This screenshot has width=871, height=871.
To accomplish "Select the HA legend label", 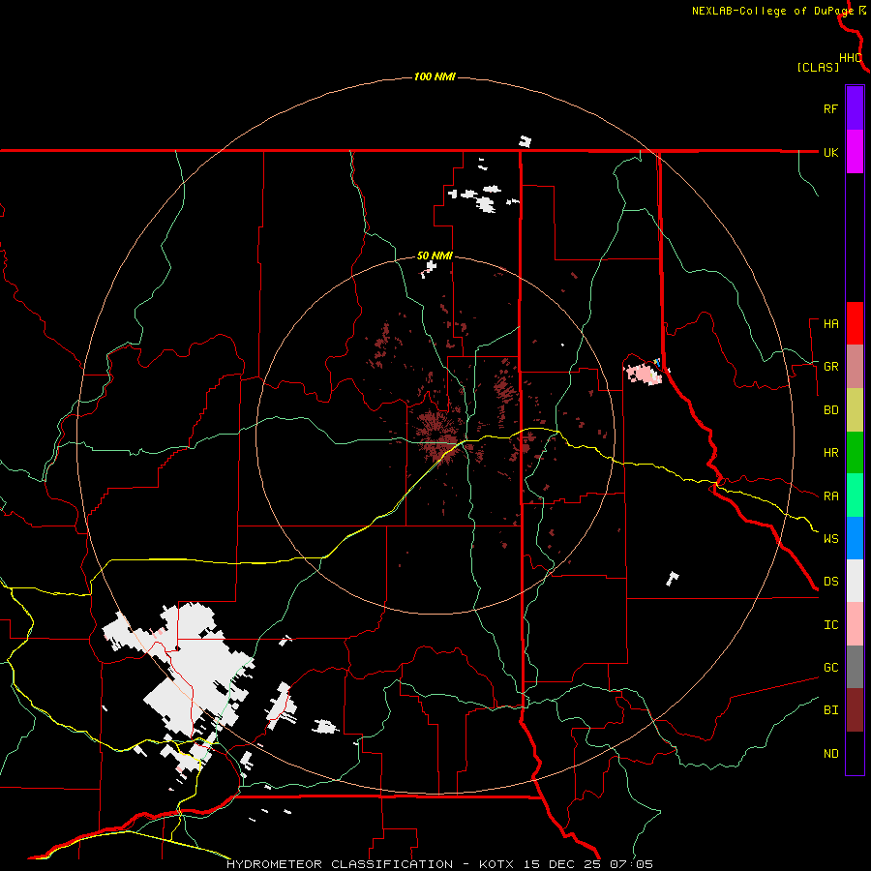I will [x=830, y=323].
